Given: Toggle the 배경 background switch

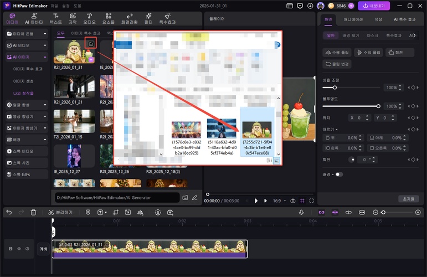Looking at the screenshot, I should pos(338,174).
